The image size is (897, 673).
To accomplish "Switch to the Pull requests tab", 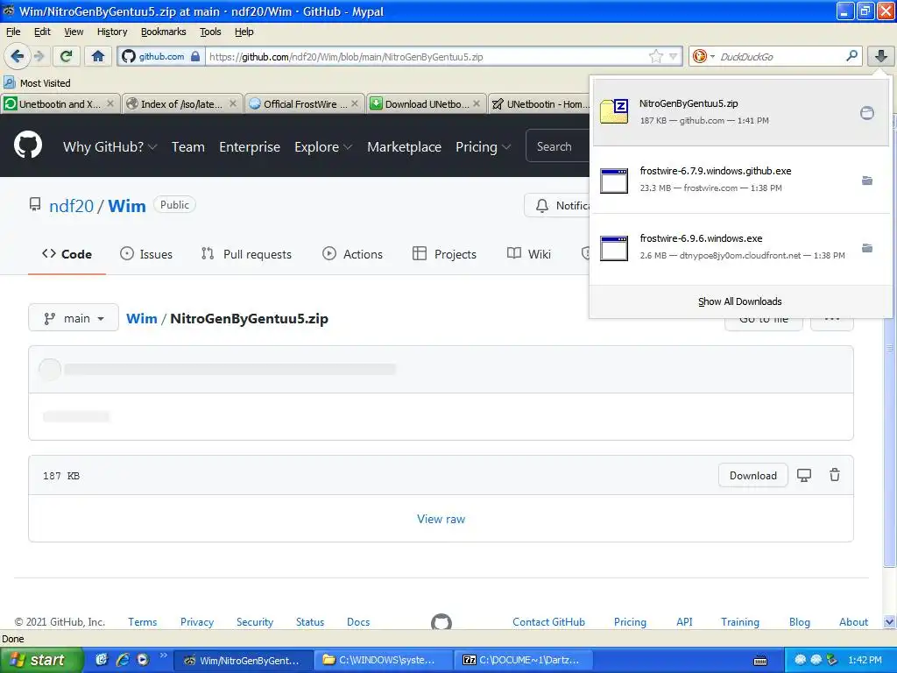I will click(246, 254).
